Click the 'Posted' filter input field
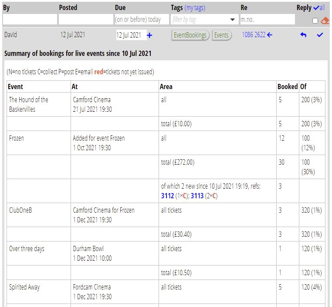Screen dimensions: 332x307 [x=86, y=19]
